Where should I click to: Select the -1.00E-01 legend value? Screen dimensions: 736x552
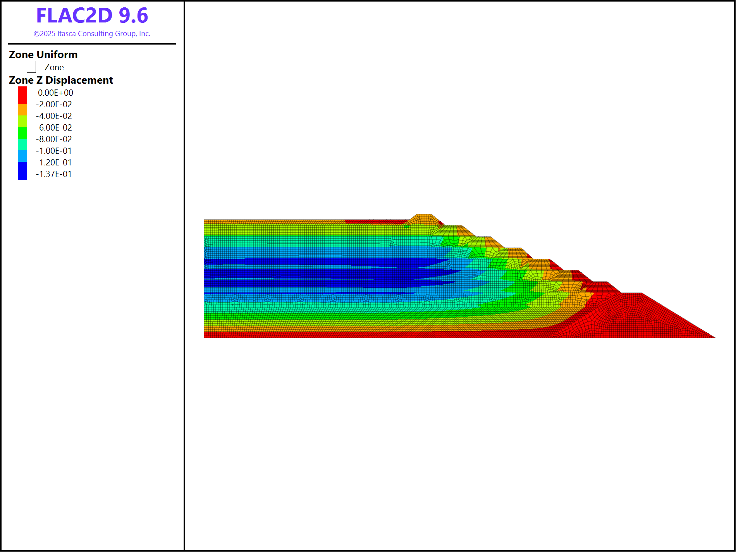coord(54,151)
